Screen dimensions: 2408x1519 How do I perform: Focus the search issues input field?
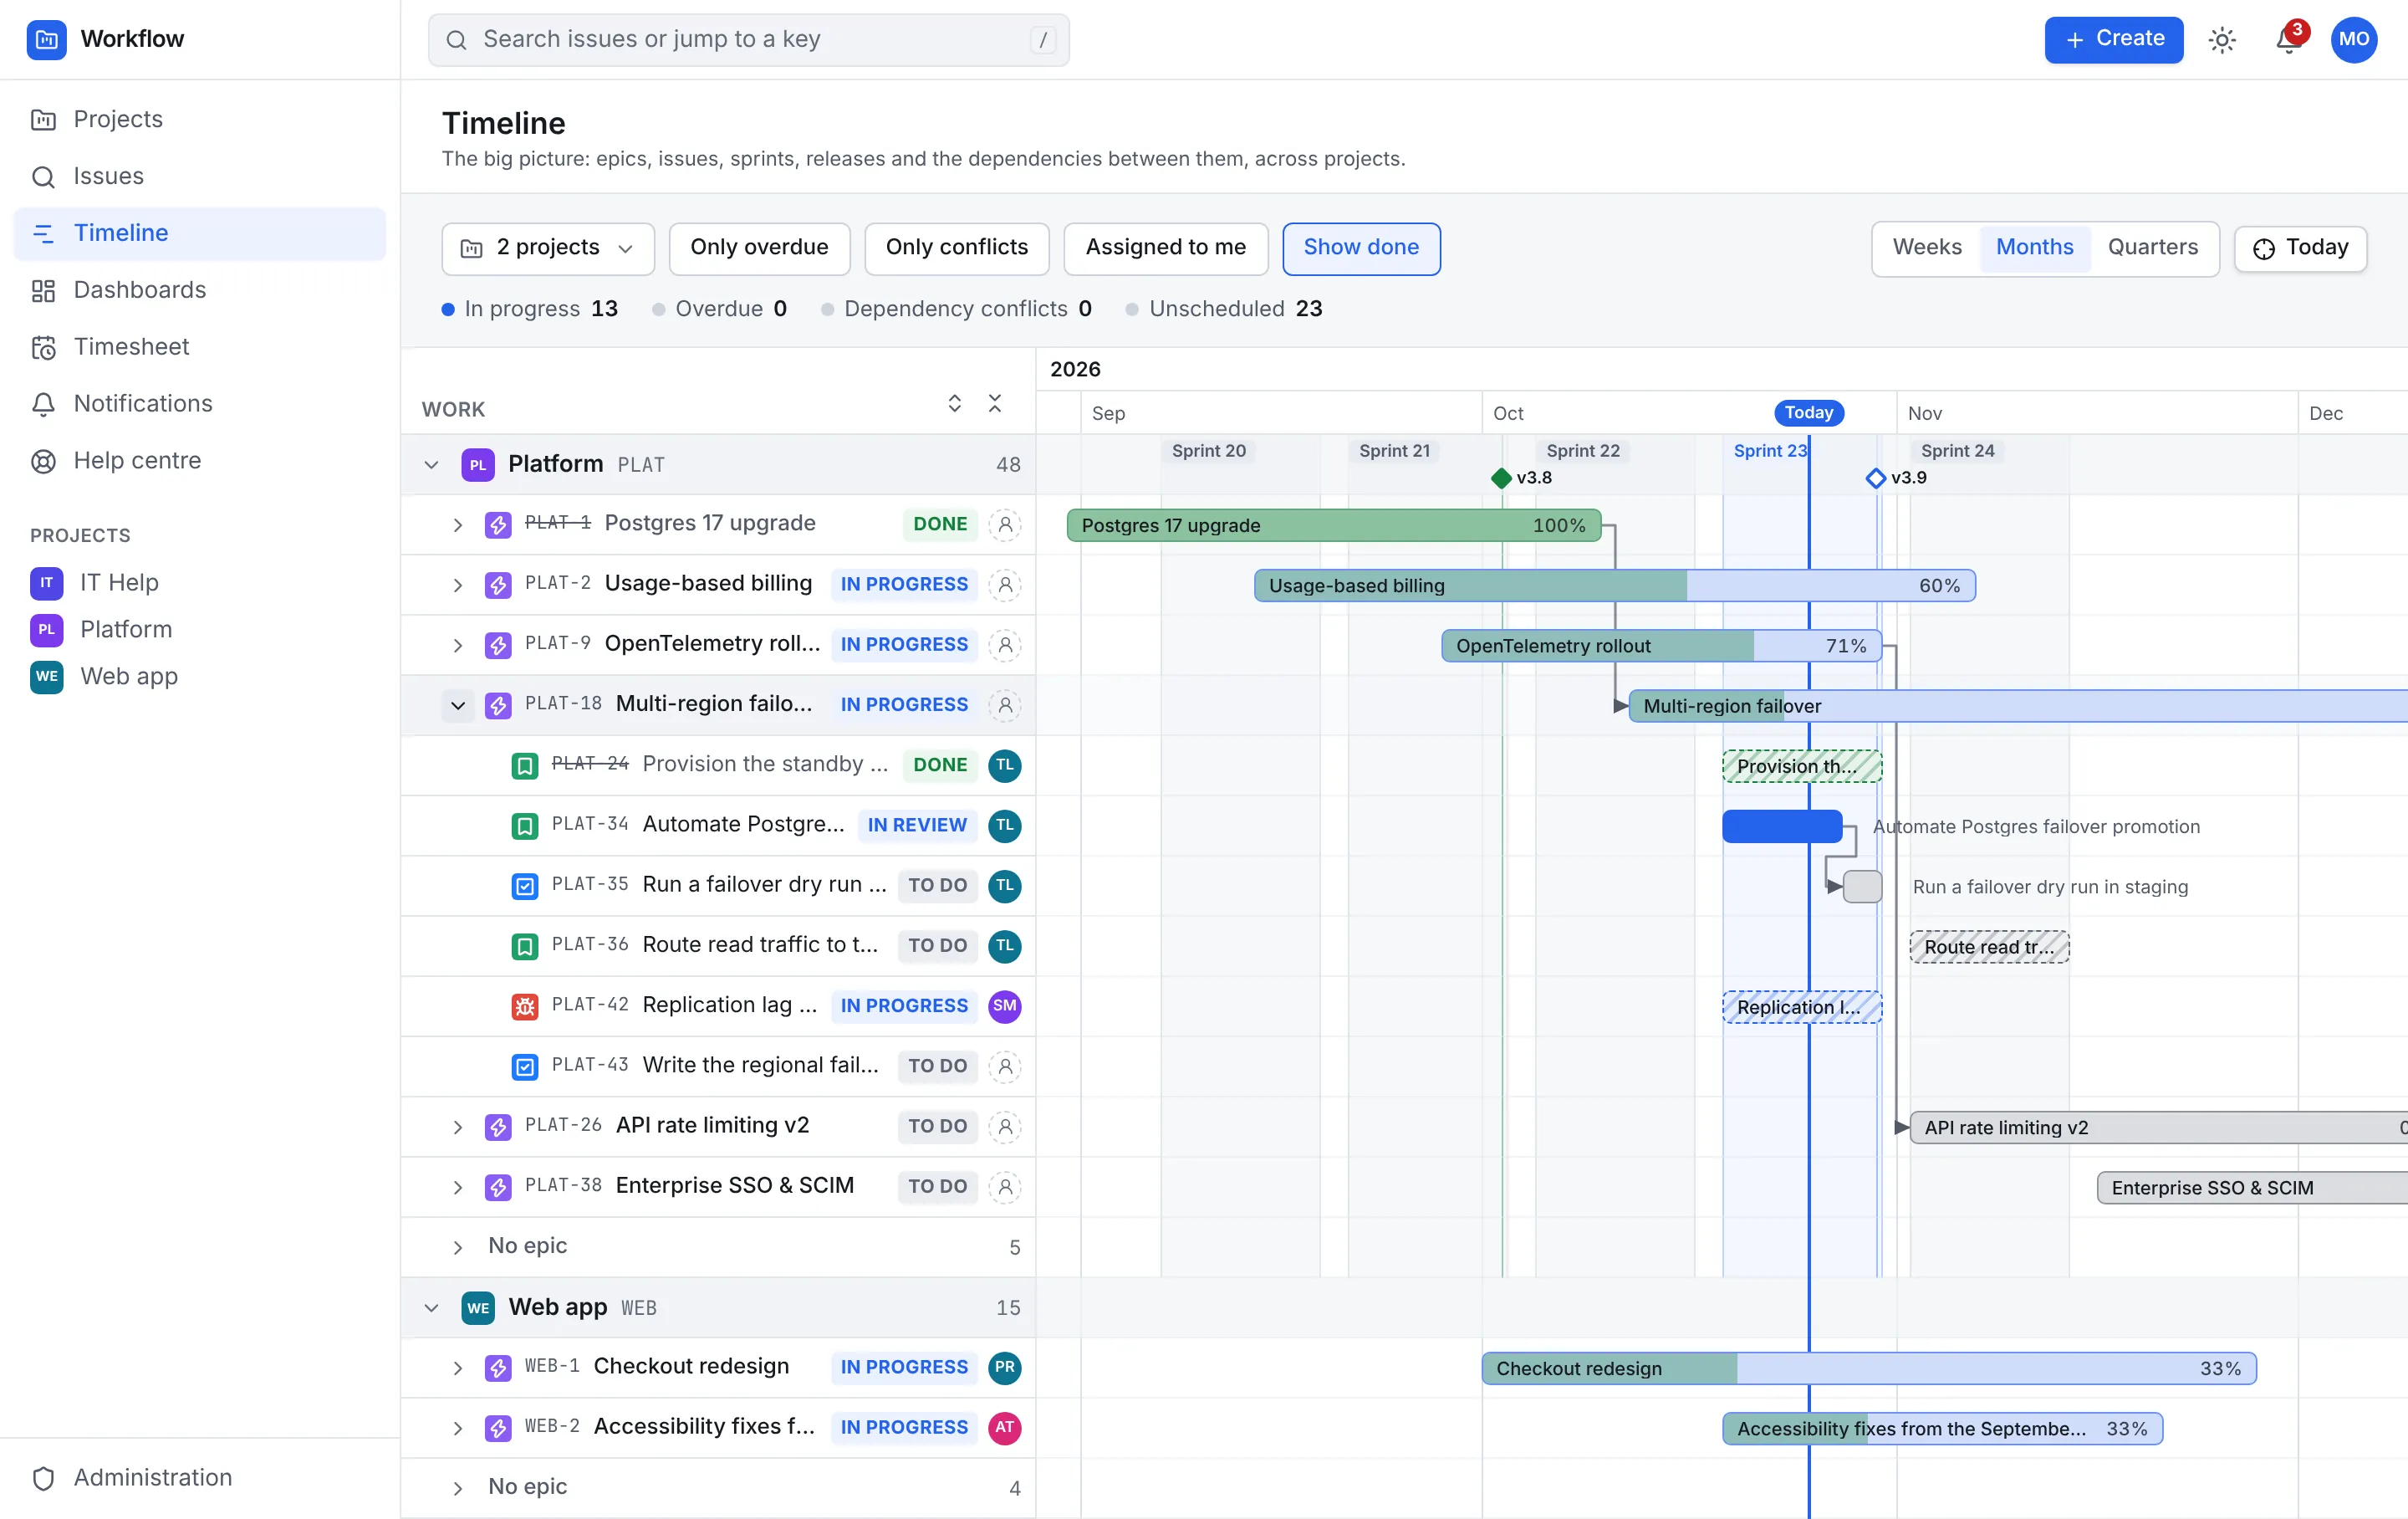[x=748, y=40]
